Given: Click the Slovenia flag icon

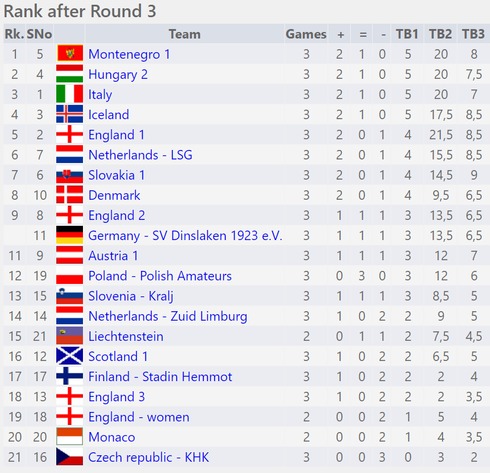Looking at the screenshot, I should pos(69,296).
